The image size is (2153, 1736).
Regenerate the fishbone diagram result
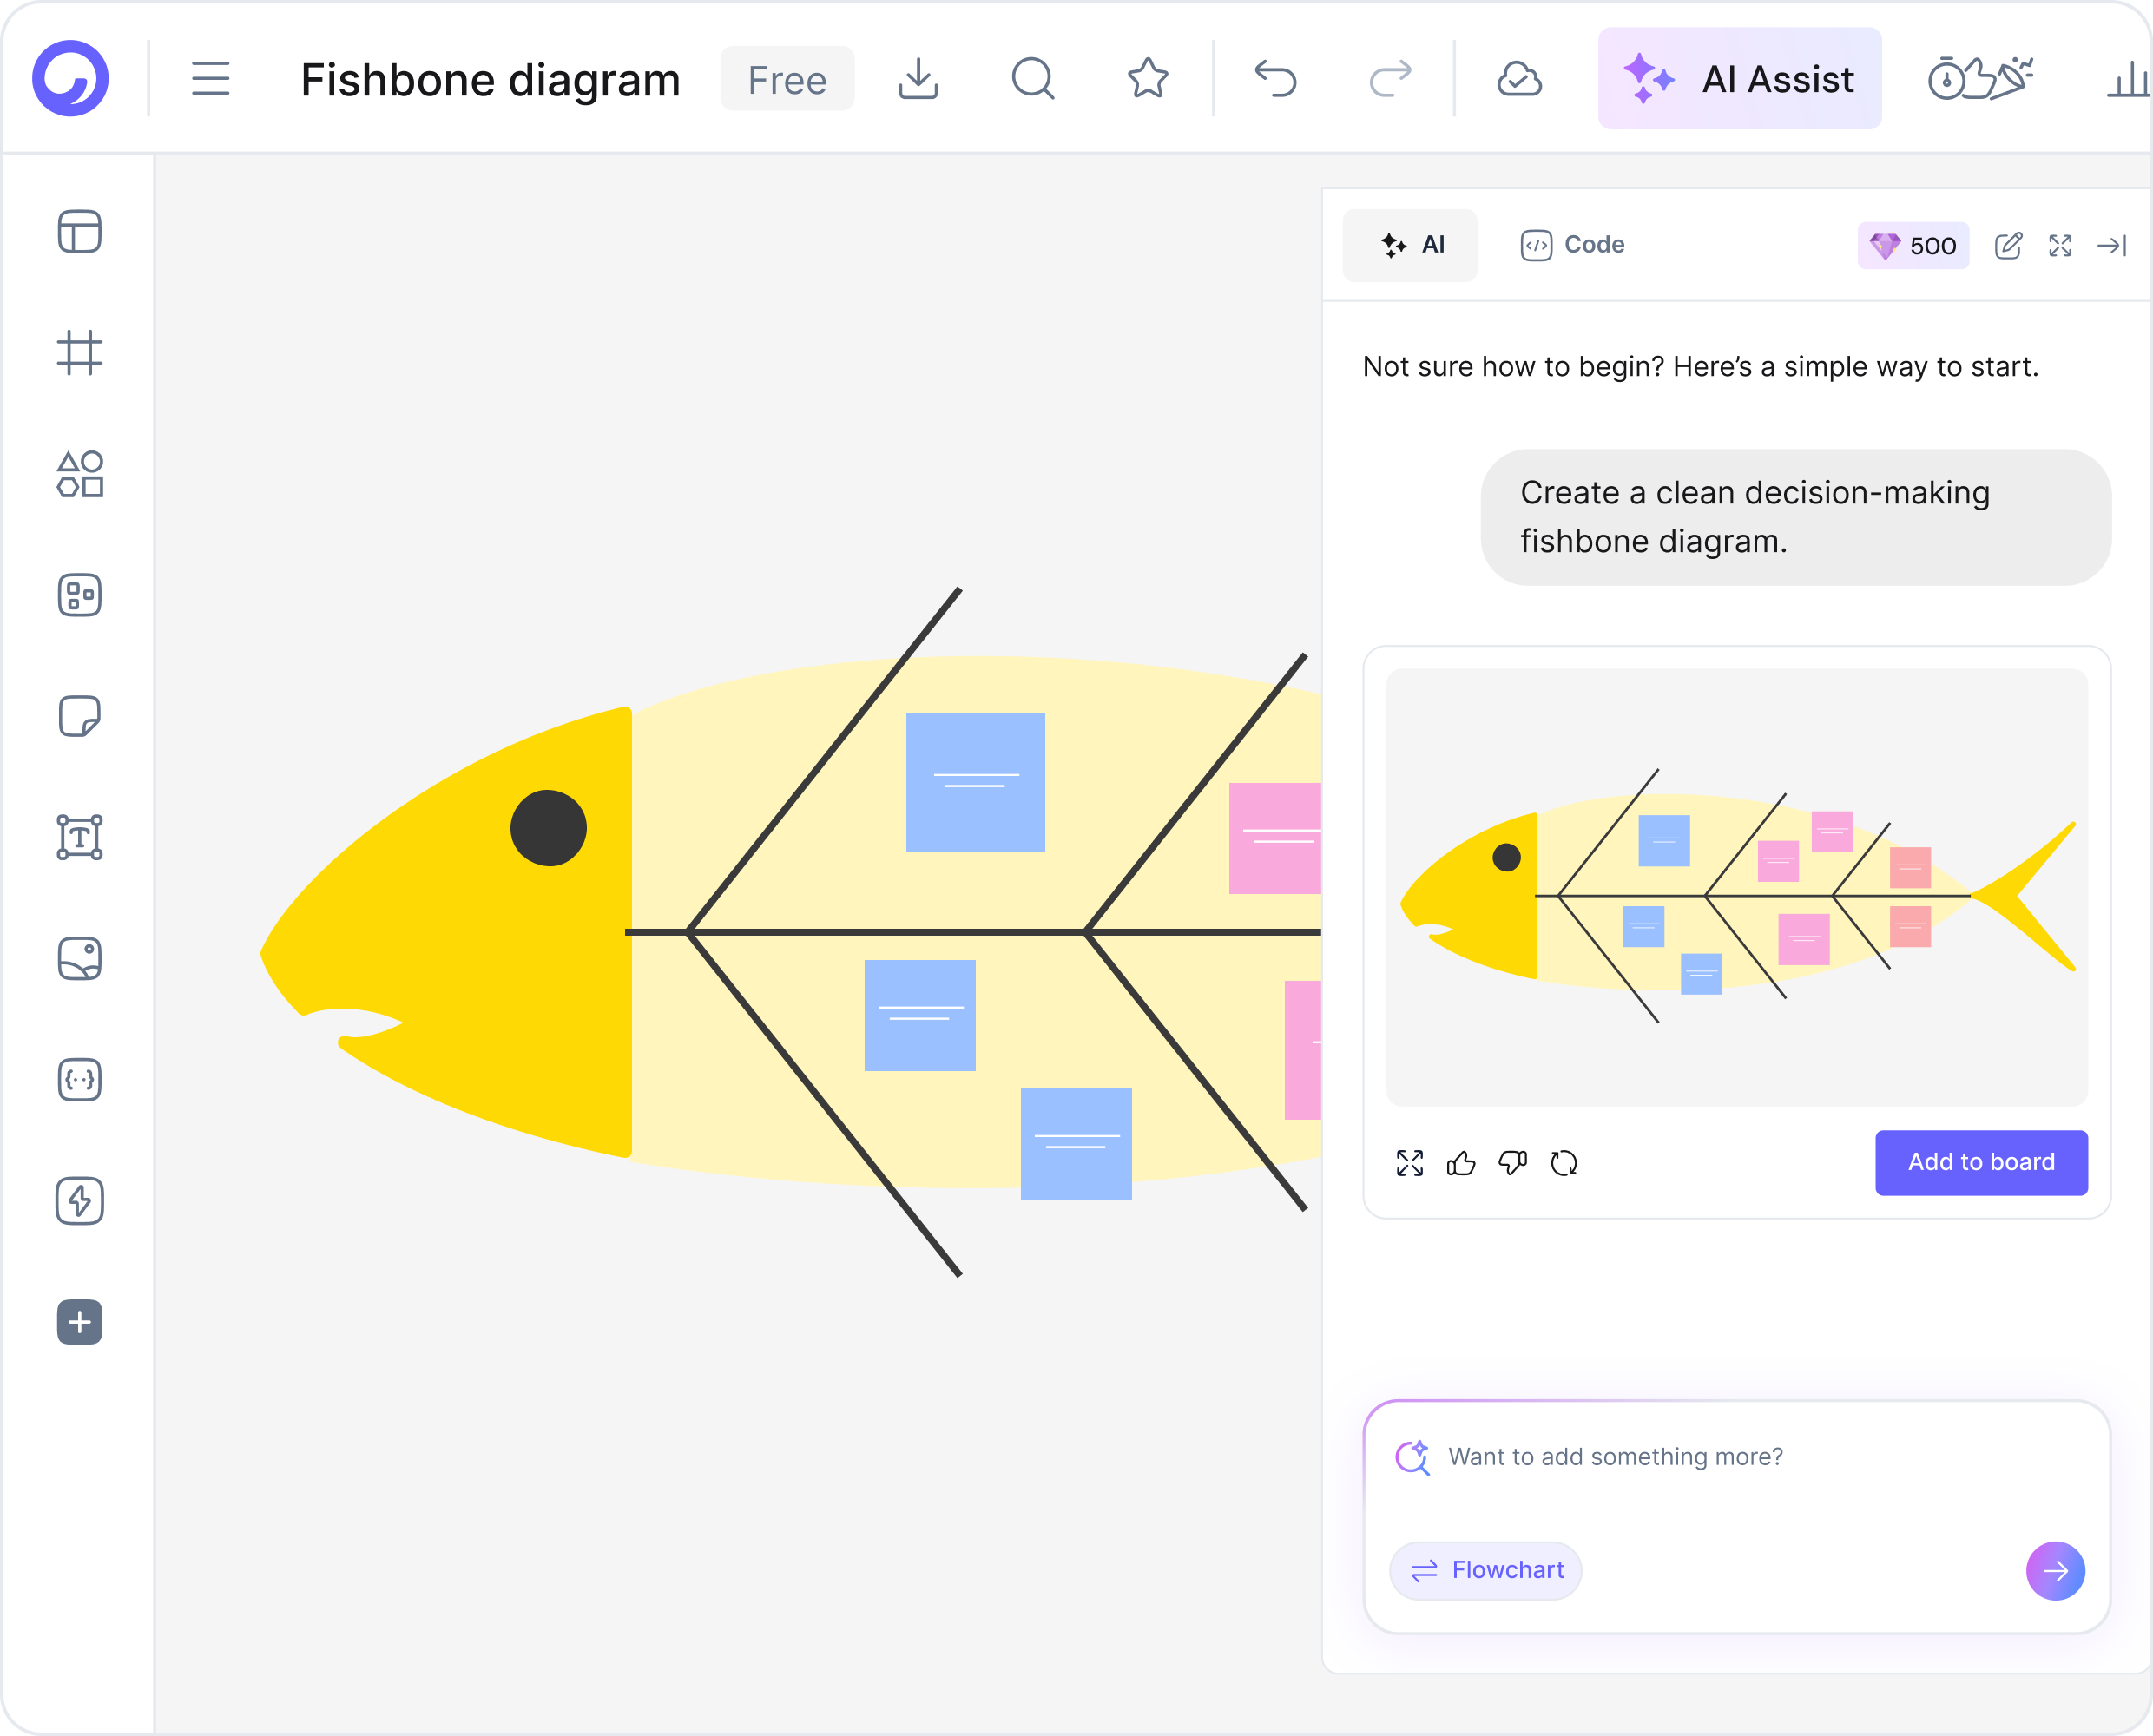click(x=1564, y=1163)
